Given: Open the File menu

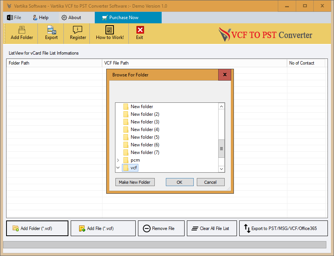Looking at the screenshot, I should click(14, 18).
